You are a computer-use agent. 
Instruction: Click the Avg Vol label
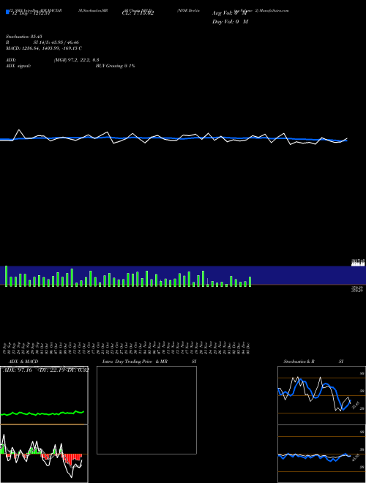(x=230, y=13)
